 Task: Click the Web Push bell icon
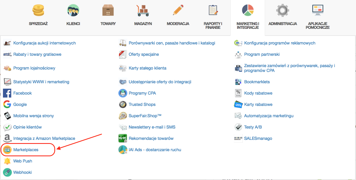tap(7, 161)
